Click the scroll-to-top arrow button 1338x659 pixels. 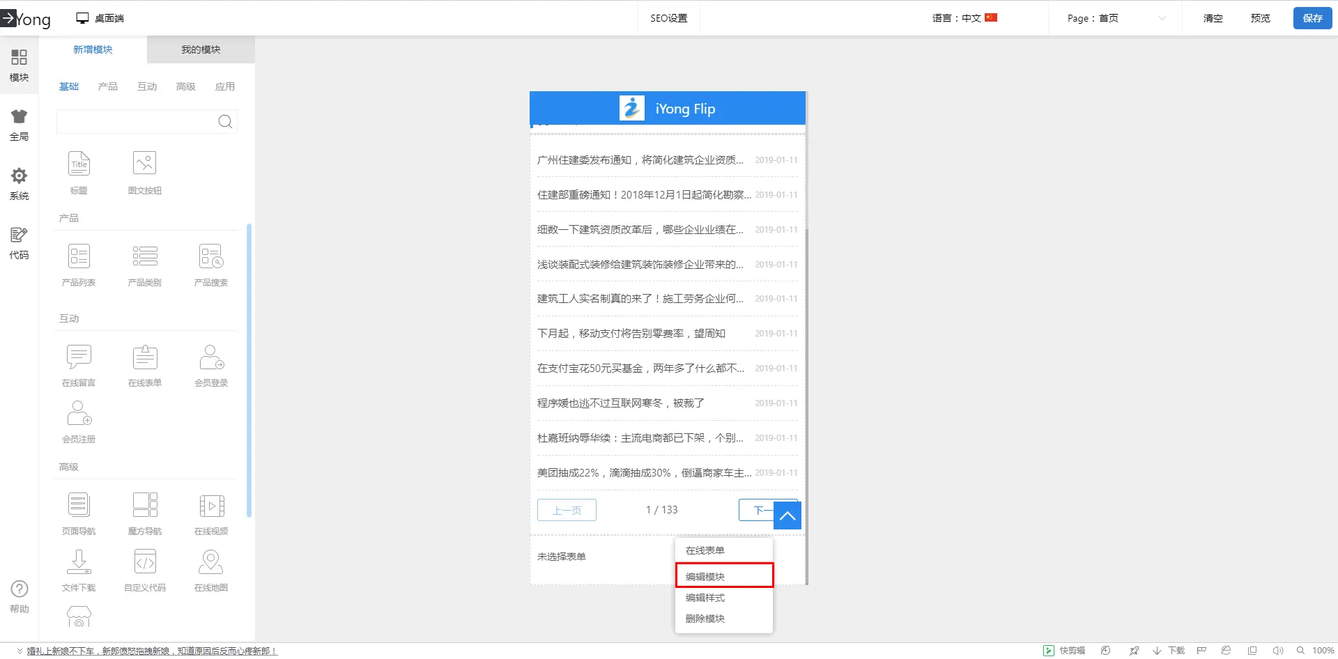click(x=787, y=515)
